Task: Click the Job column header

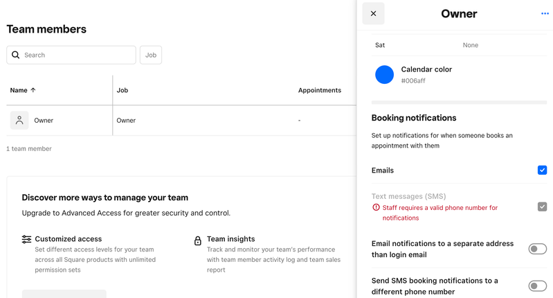Action: tap(123, 90)
